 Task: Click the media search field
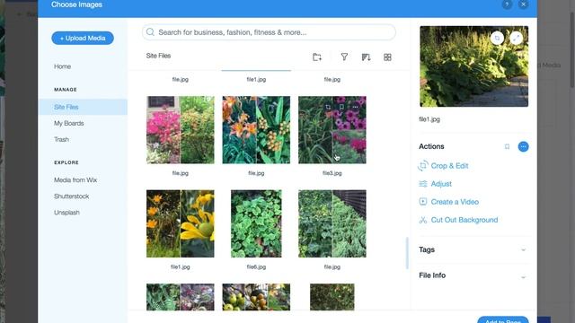269,32
